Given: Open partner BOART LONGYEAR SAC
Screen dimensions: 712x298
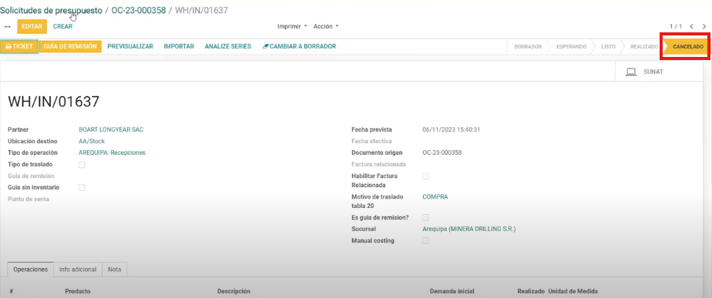Looking at the screenshot, I should pyautogui.click(x=111, y=129).
